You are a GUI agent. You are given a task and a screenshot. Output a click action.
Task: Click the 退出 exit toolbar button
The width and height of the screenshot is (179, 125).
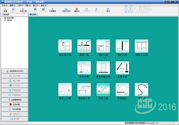(x=108, y=10)
